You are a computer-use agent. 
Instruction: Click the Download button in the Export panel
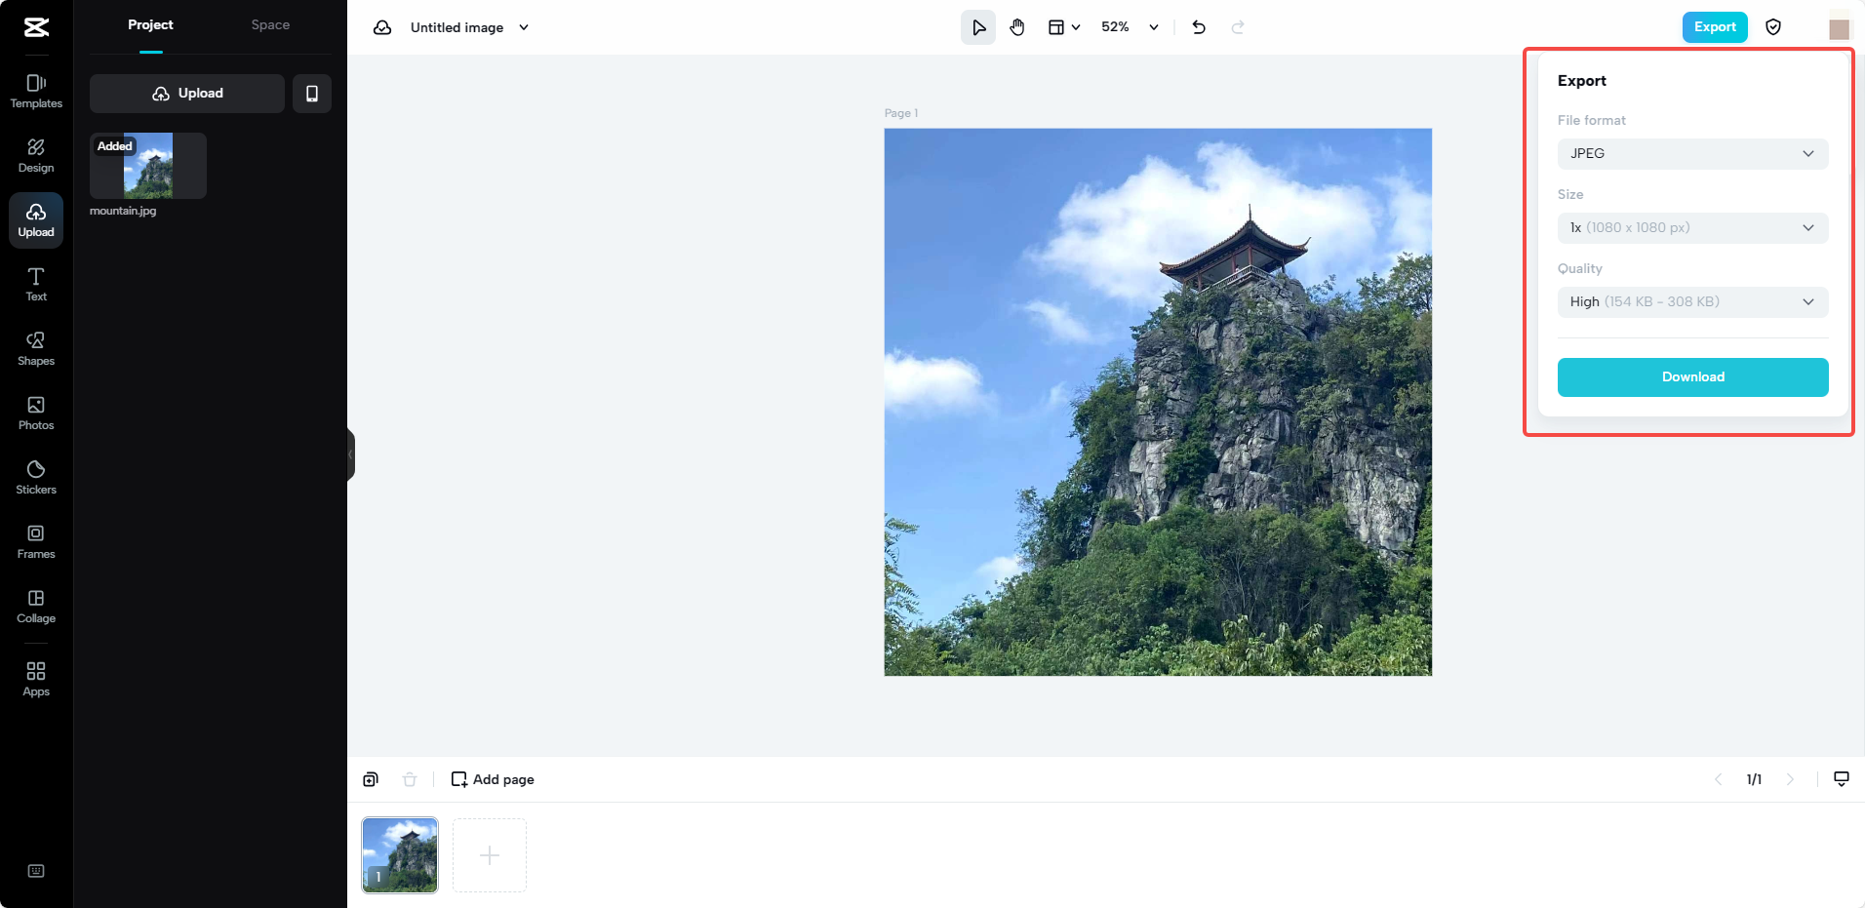(x=1692, y=376)
